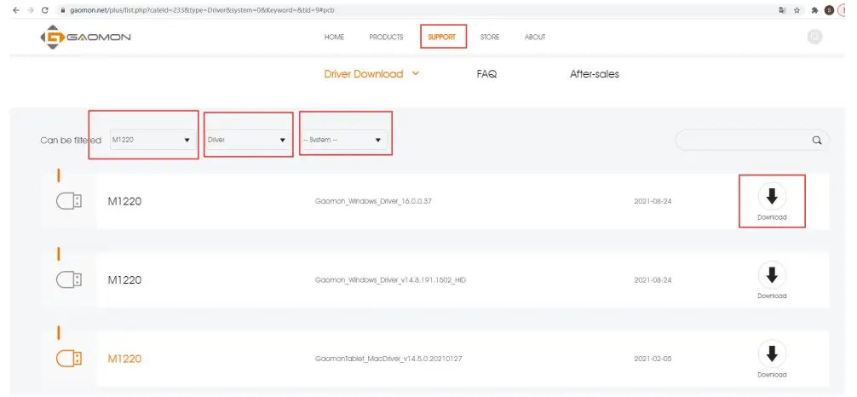This screenshot has height=397, width=857.
Task: Open the ABOUT menu item
Action: [535, 37]
